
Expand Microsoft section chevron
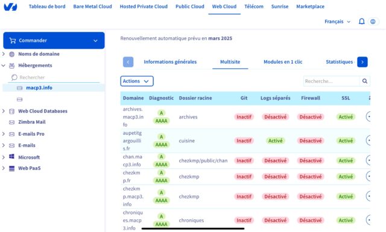pos(4,157)
